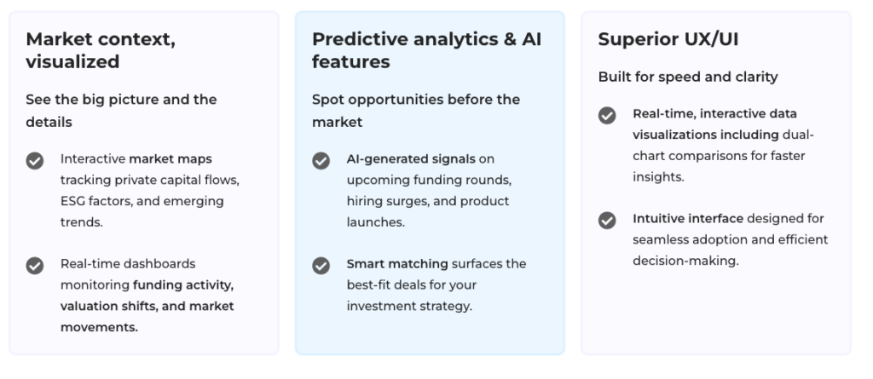Image resolution: width=873 pixels, height=379 pixels.
Task: Click the "seamless adoption and efficient" text line
Action: [730, 239]
